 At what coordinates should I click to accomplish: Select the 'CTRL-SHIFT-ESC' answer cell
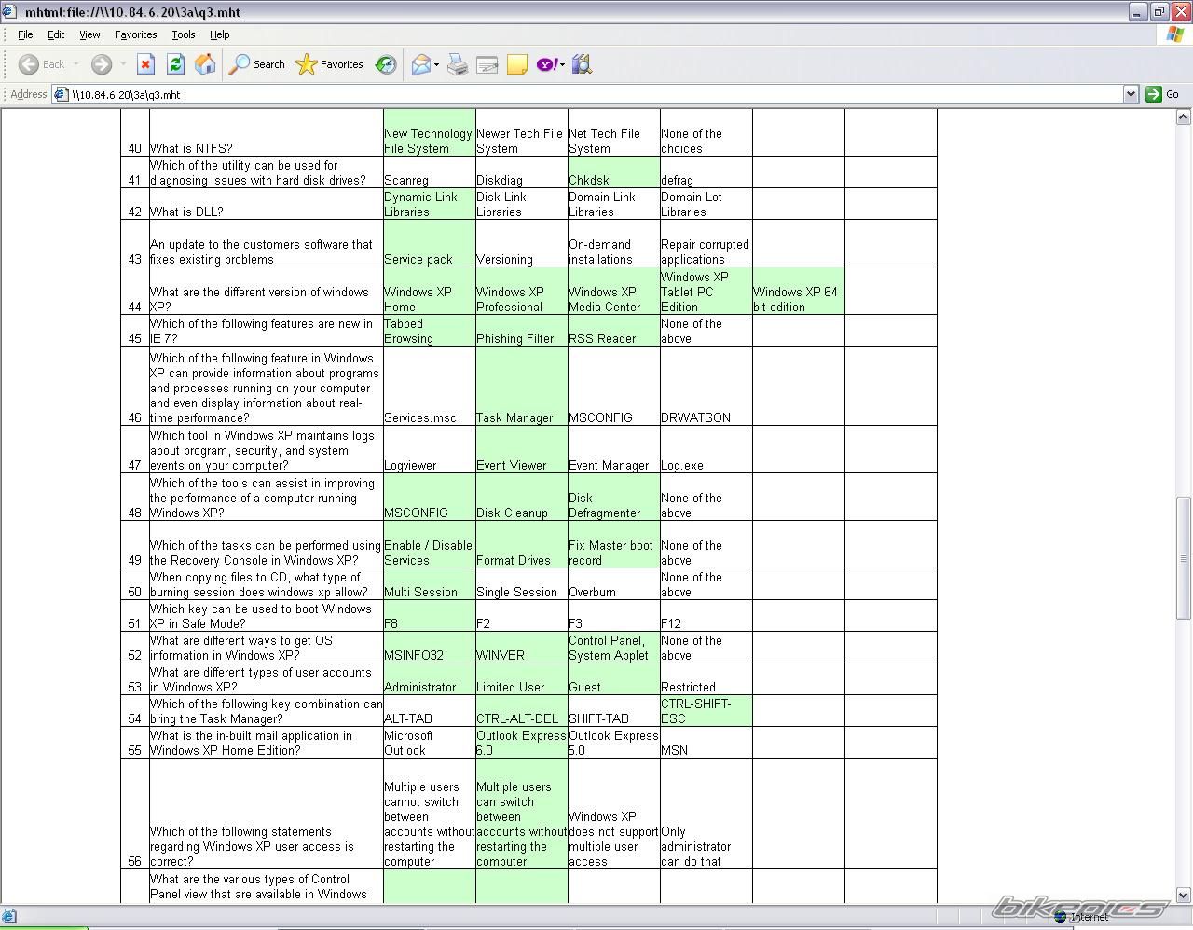[706, 711]
